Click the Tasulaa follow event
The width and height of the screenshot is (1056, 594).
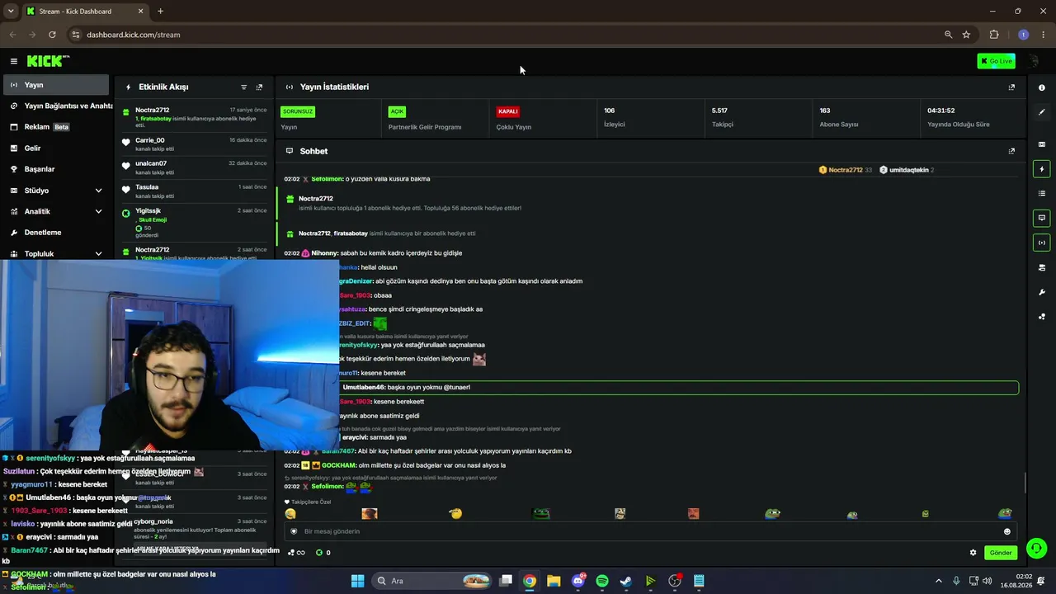pyautogui.click(x=195, y=191)
